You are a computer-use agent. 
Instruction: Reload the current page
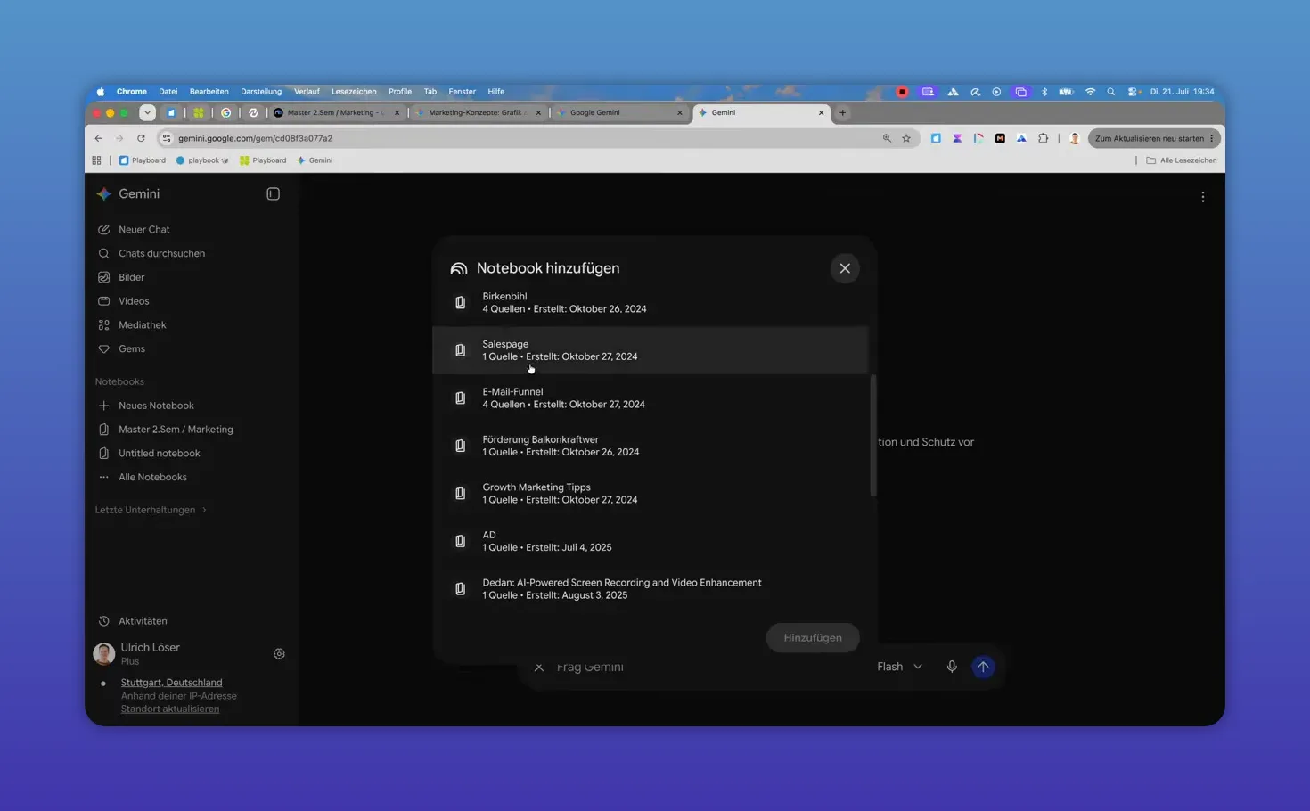pos(141,138)
